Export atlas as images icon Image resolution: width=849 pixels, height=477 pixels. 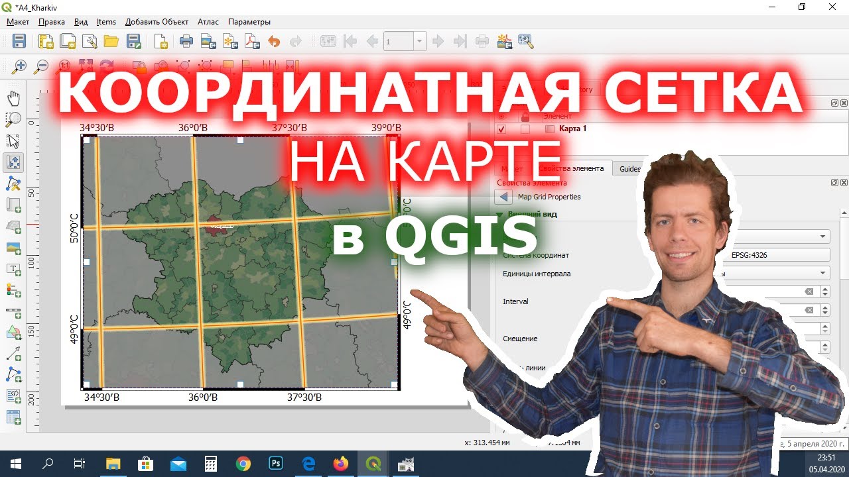pyautogui.click(x=504, y=41)
